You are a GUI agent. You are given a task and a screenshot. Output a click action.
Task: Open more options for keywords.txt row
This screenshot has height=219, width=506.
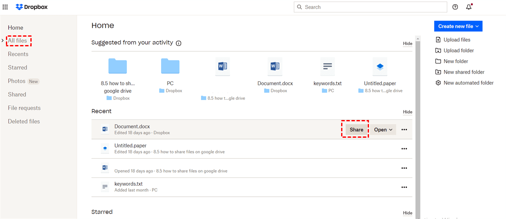tap(404, 187)
